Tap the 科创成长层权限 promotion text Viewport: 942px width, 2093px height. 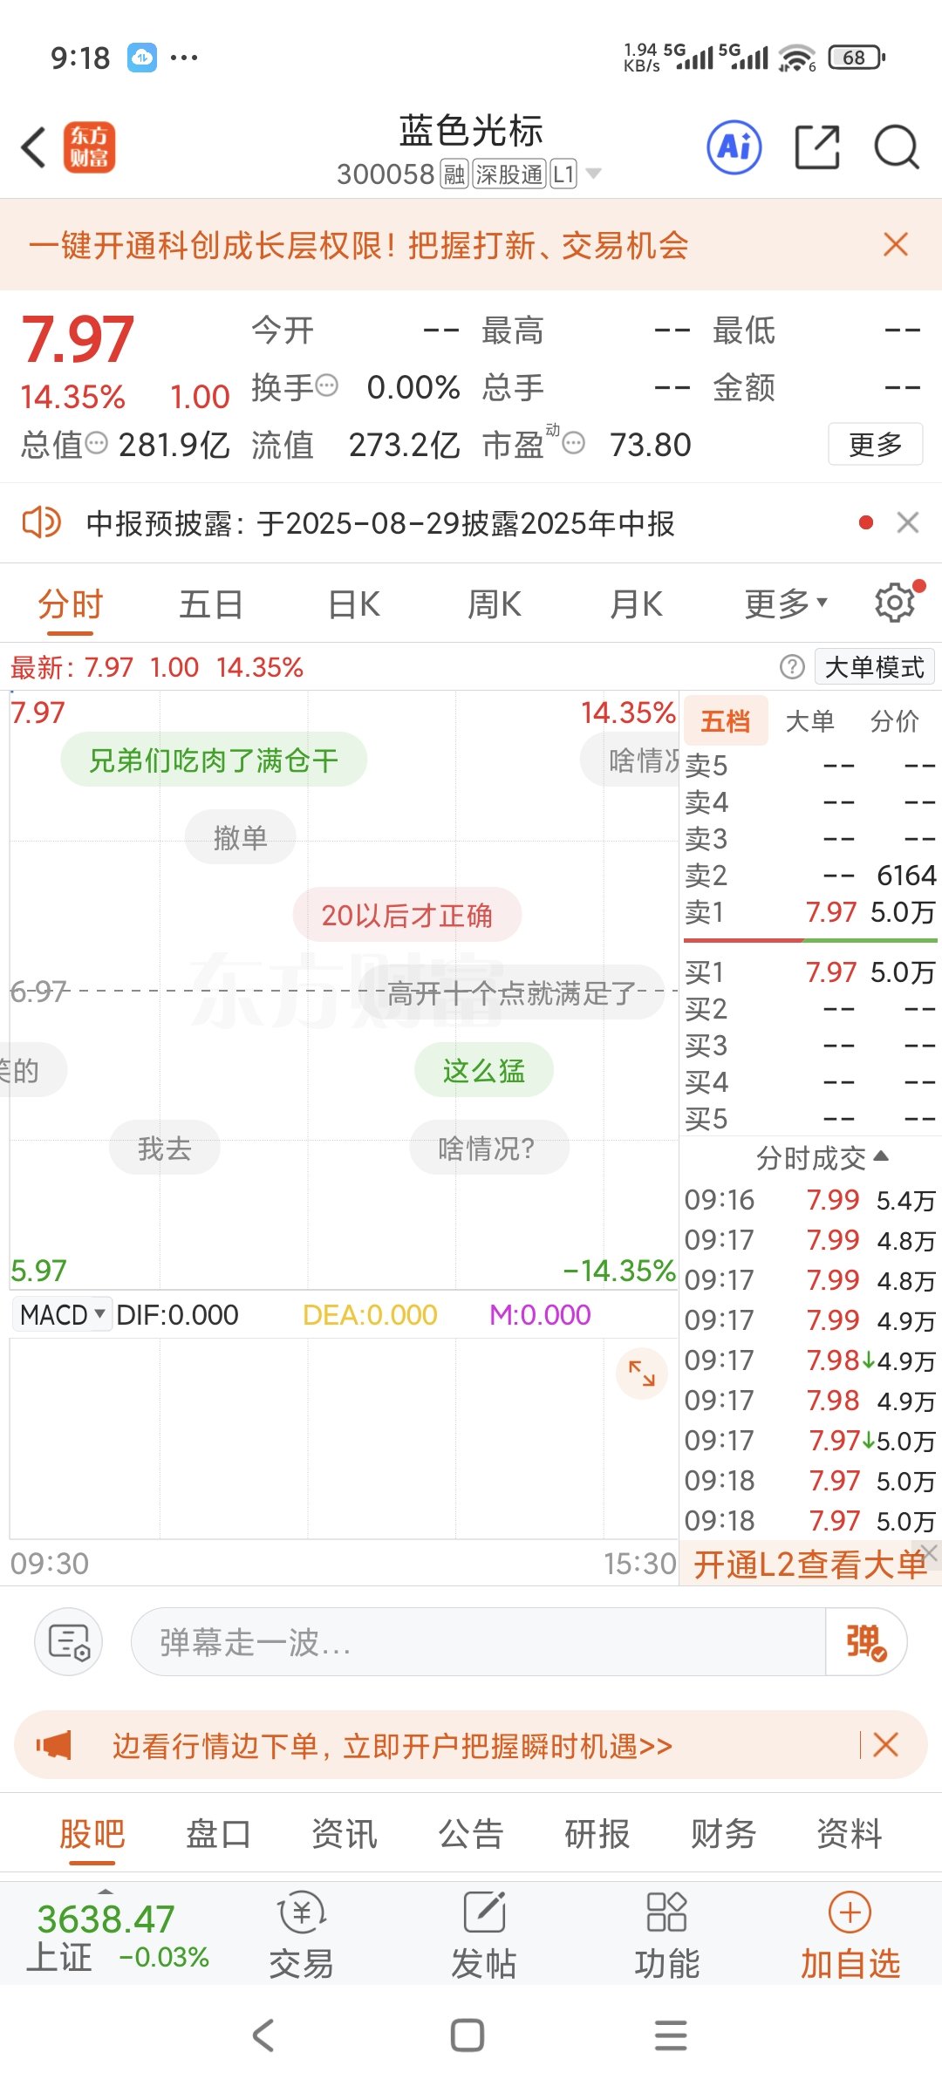(358, 245)
